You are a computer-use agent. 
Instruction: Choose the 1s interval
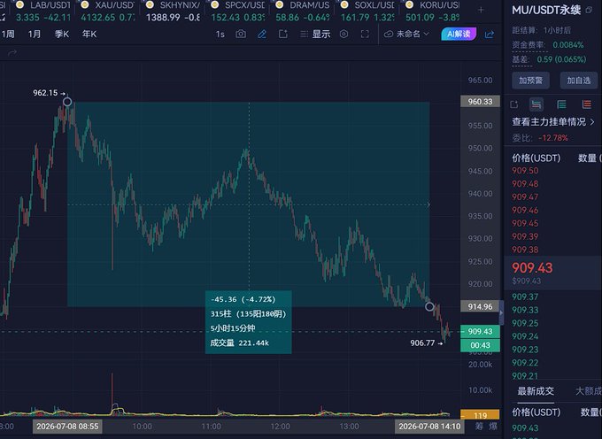pyautogui.click(x=220, y=35)
